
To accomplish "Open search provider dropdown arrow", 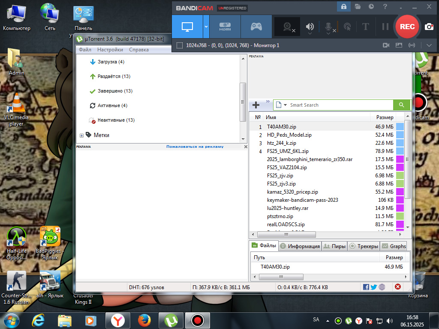I will click(285, 105).
